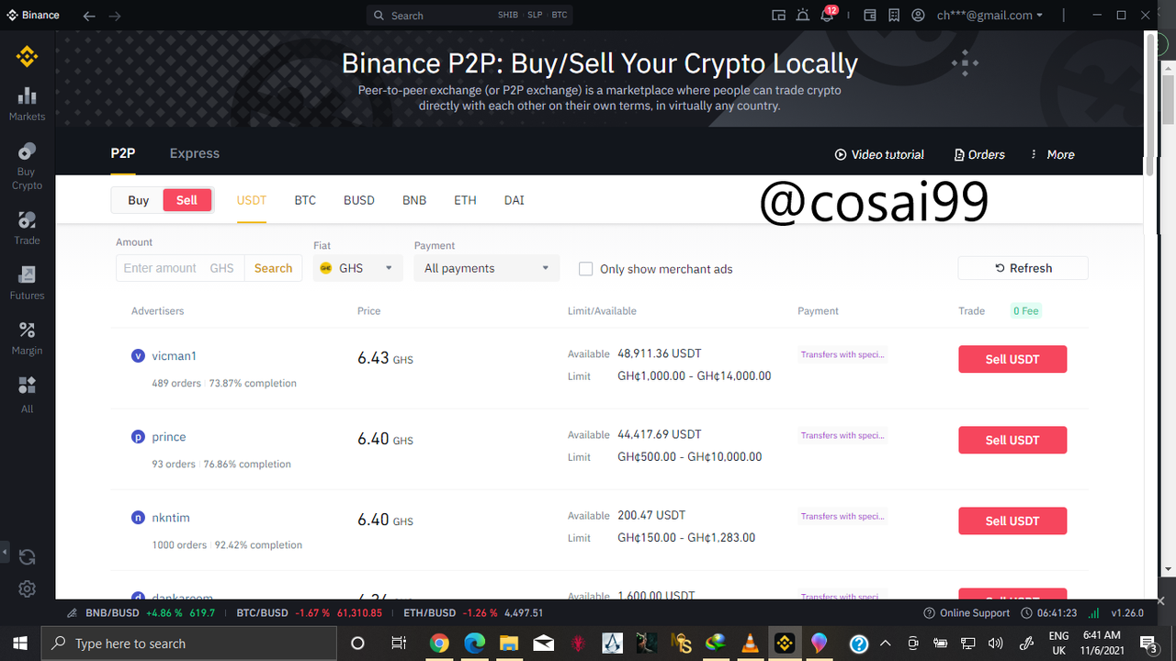Screen dimensions: 1176x661
Task: Click the alarm alert icon in title bar
Action: (x=803, y=16)
